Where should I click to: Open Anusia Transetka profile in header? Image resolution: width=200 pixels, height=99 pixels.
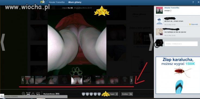coord(57,2)
